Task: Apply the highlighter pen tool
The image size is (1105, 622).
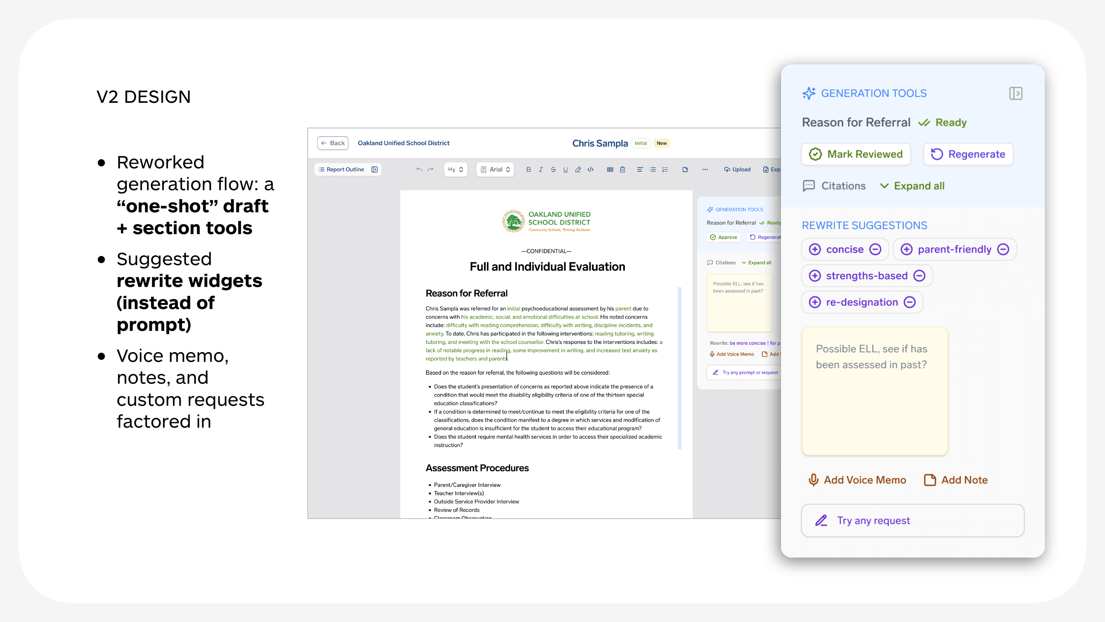Action: pyautogui.click(x=578, y=170)
